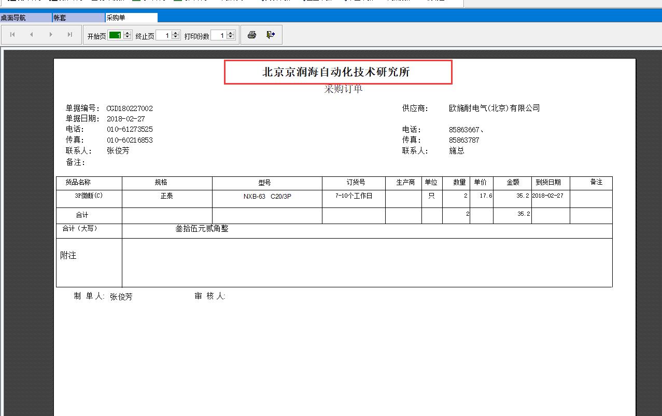Jump to the last preview page
The width and height of the screenshot is (662, 416).
tap(70, 35)
